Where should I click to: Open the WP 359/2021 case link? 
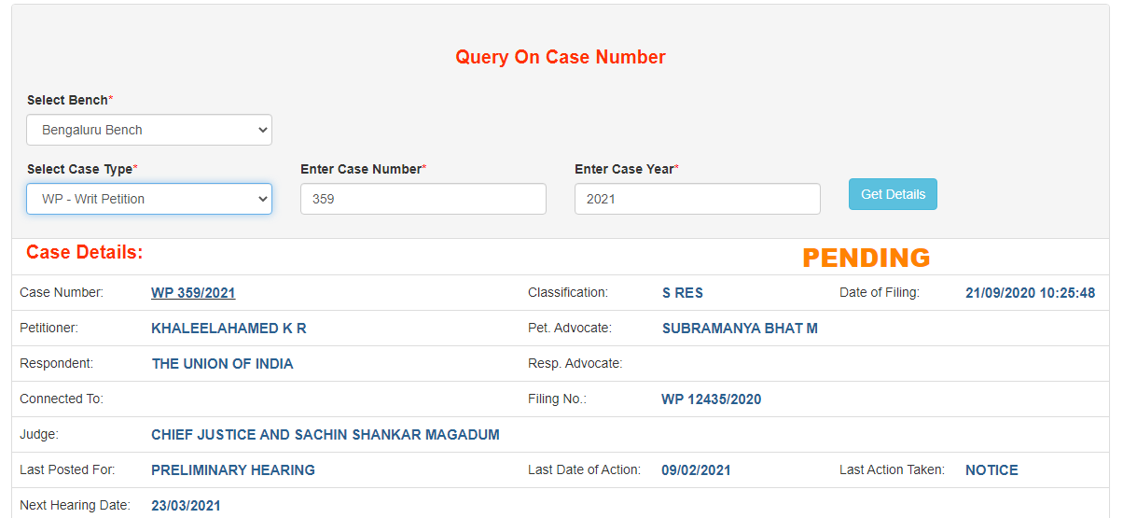[x=193, y=293]
